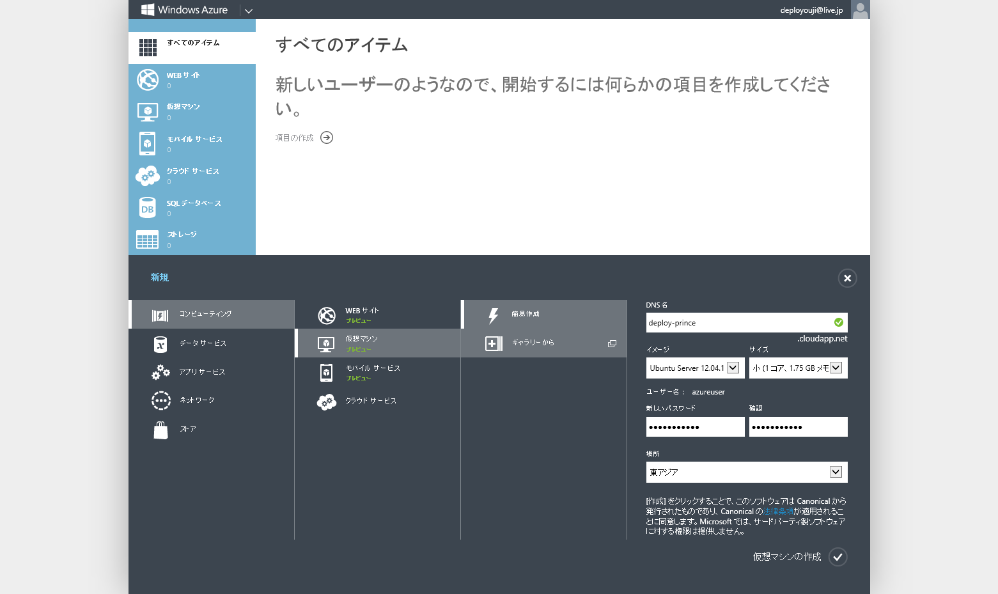Click the ギャラリーから popup window icon

(612, 344)
